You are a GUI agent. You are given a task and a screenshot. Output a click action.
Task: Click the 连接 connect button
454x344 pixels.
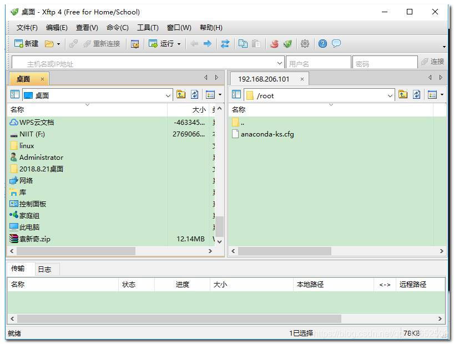432,62
